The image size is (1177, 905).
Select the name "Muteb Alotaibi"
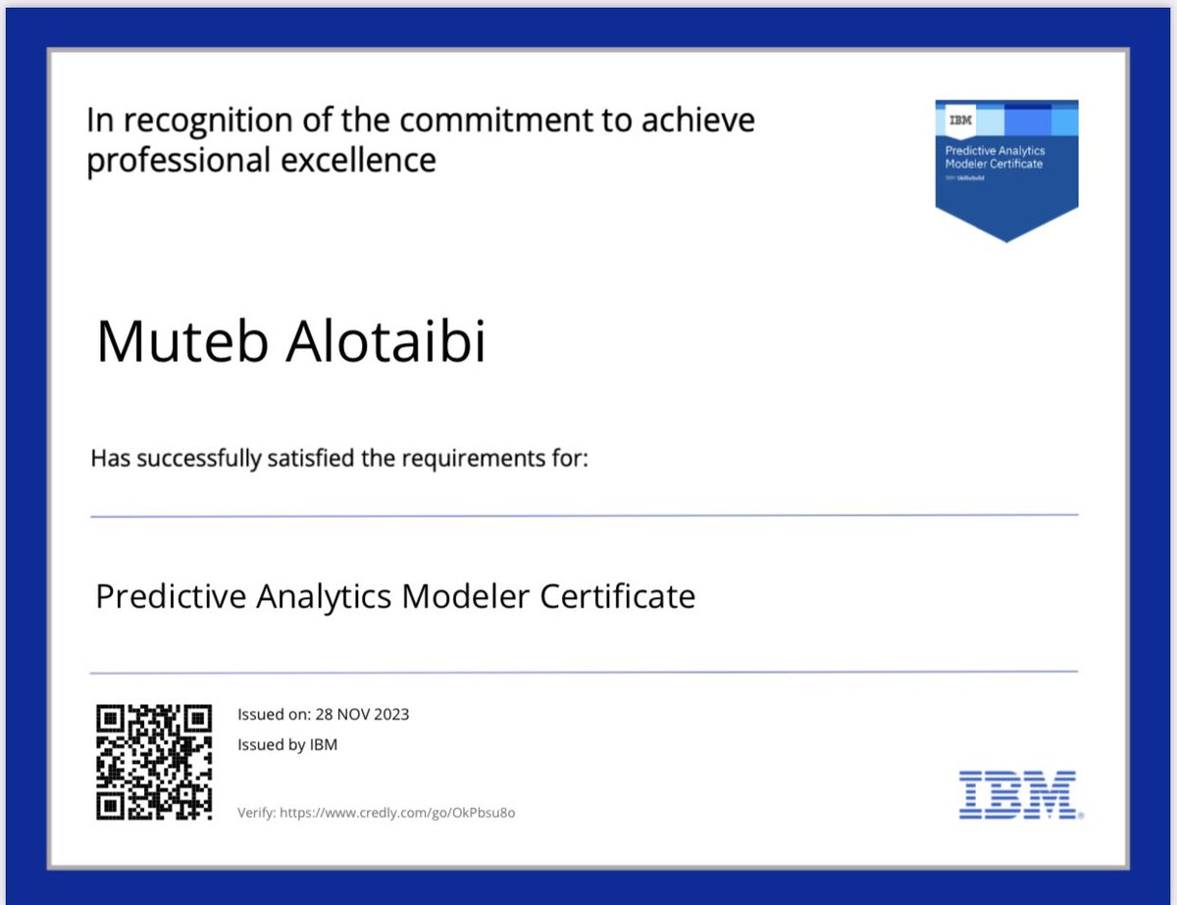pyautogui.click(x=290, y=339)
